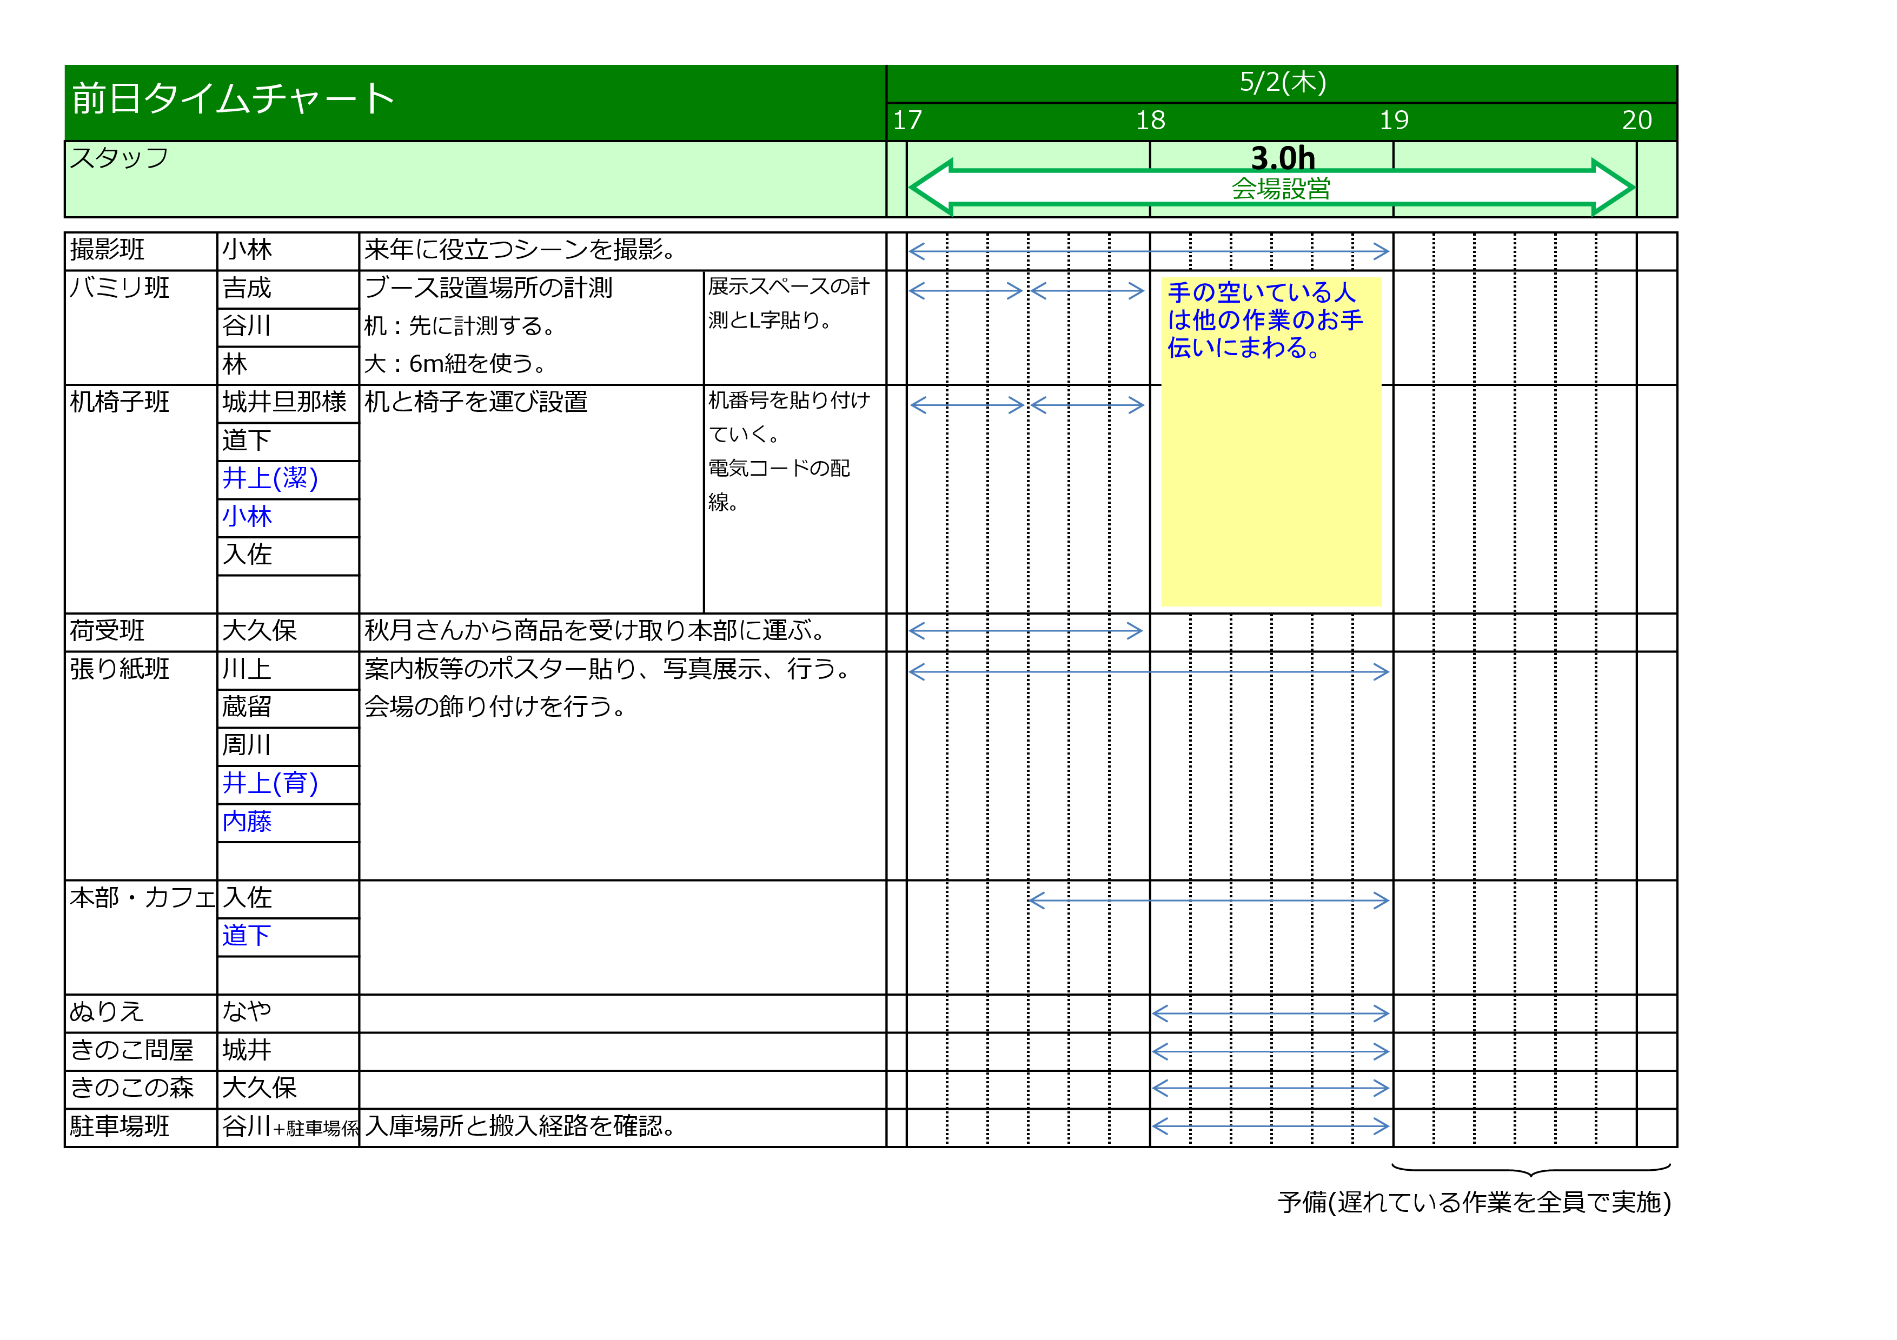Click the blue 井上(潔) name

pos(270,479)
